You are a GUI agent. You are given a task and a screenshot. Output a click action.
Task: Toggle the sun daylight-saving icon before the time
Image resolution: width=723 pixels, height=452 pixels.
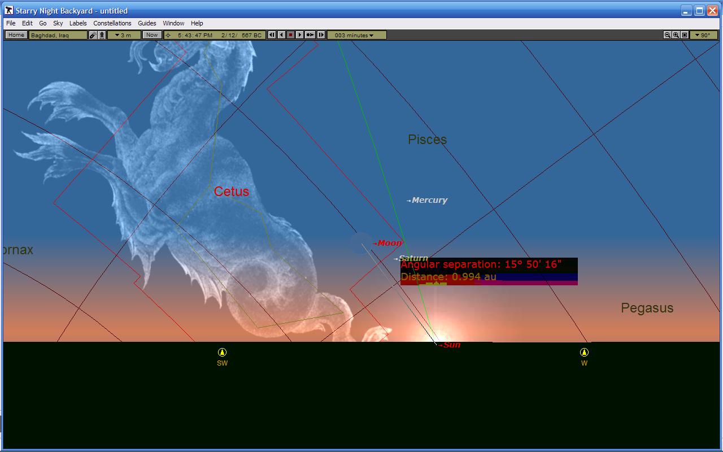tap(168, 35)
